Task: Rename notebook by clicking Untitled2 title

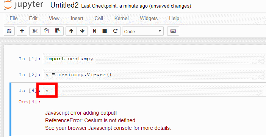Action: pos(64,6)
